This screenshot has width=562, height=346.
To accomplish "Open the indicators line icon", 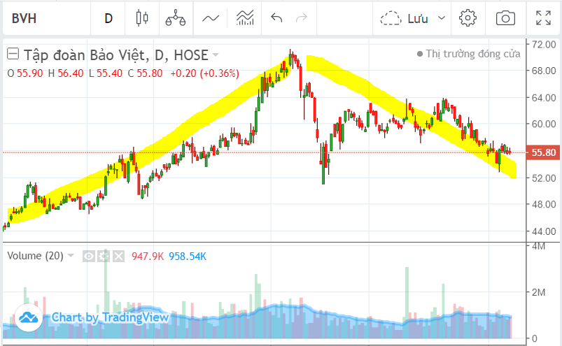I will coord(211,18).
